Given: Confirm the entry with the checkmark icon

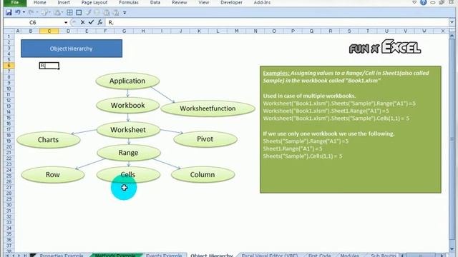Looking at the screenshot, I should click(91, 22).
